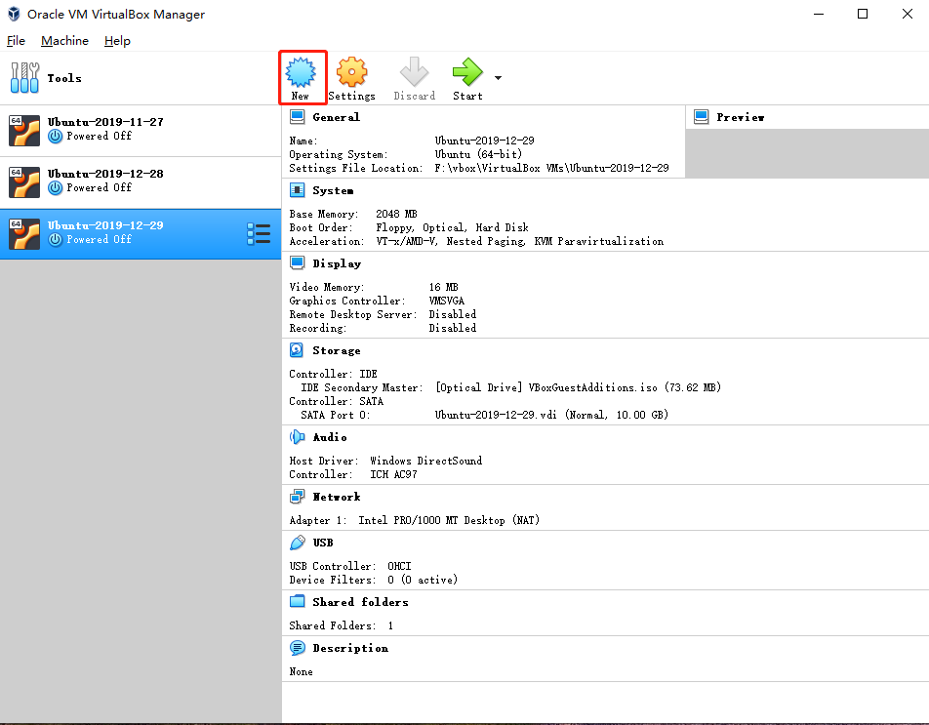929x725 pixels.
Task: Open the Machine menu
Action: coord(64,41)
